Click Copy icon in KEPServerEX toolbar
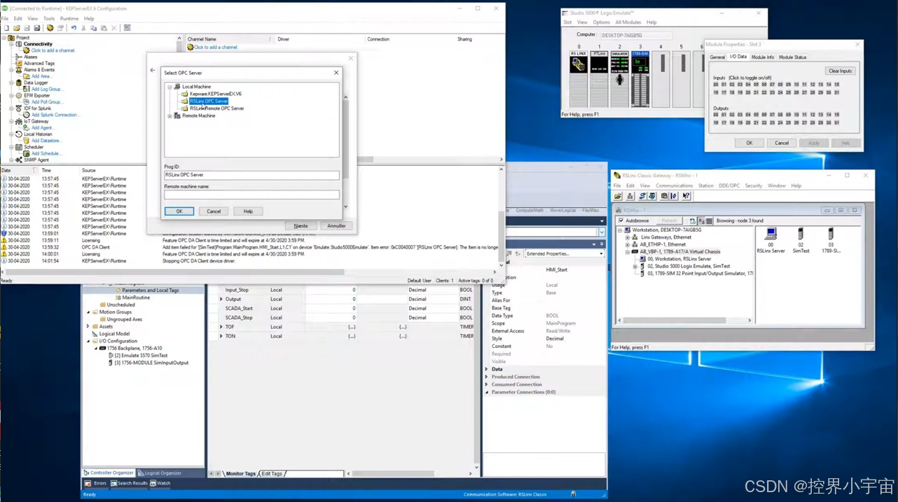This screenshot has height=502, width=898. [93, 28]
